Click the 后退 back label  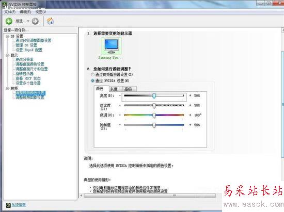pos(19,21)
